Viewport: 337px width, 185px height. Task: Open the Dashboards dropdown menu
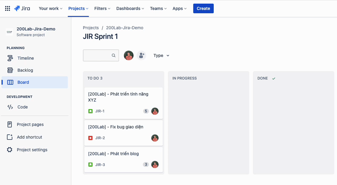130,8
